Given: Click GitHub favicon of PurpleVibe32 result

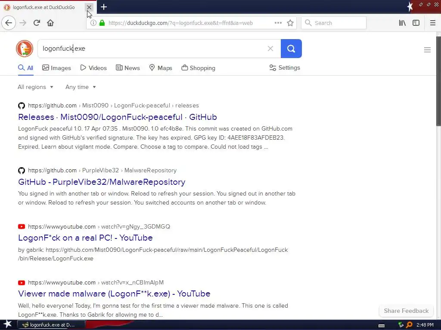Looking at the screenshot, I should (22, 170).
